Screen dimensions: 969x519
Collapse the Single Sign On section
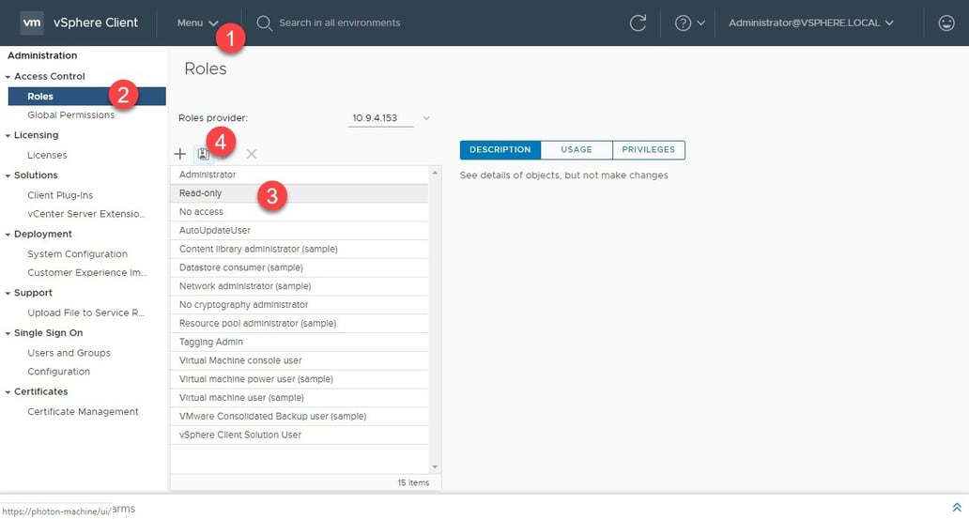click(8, 333)
